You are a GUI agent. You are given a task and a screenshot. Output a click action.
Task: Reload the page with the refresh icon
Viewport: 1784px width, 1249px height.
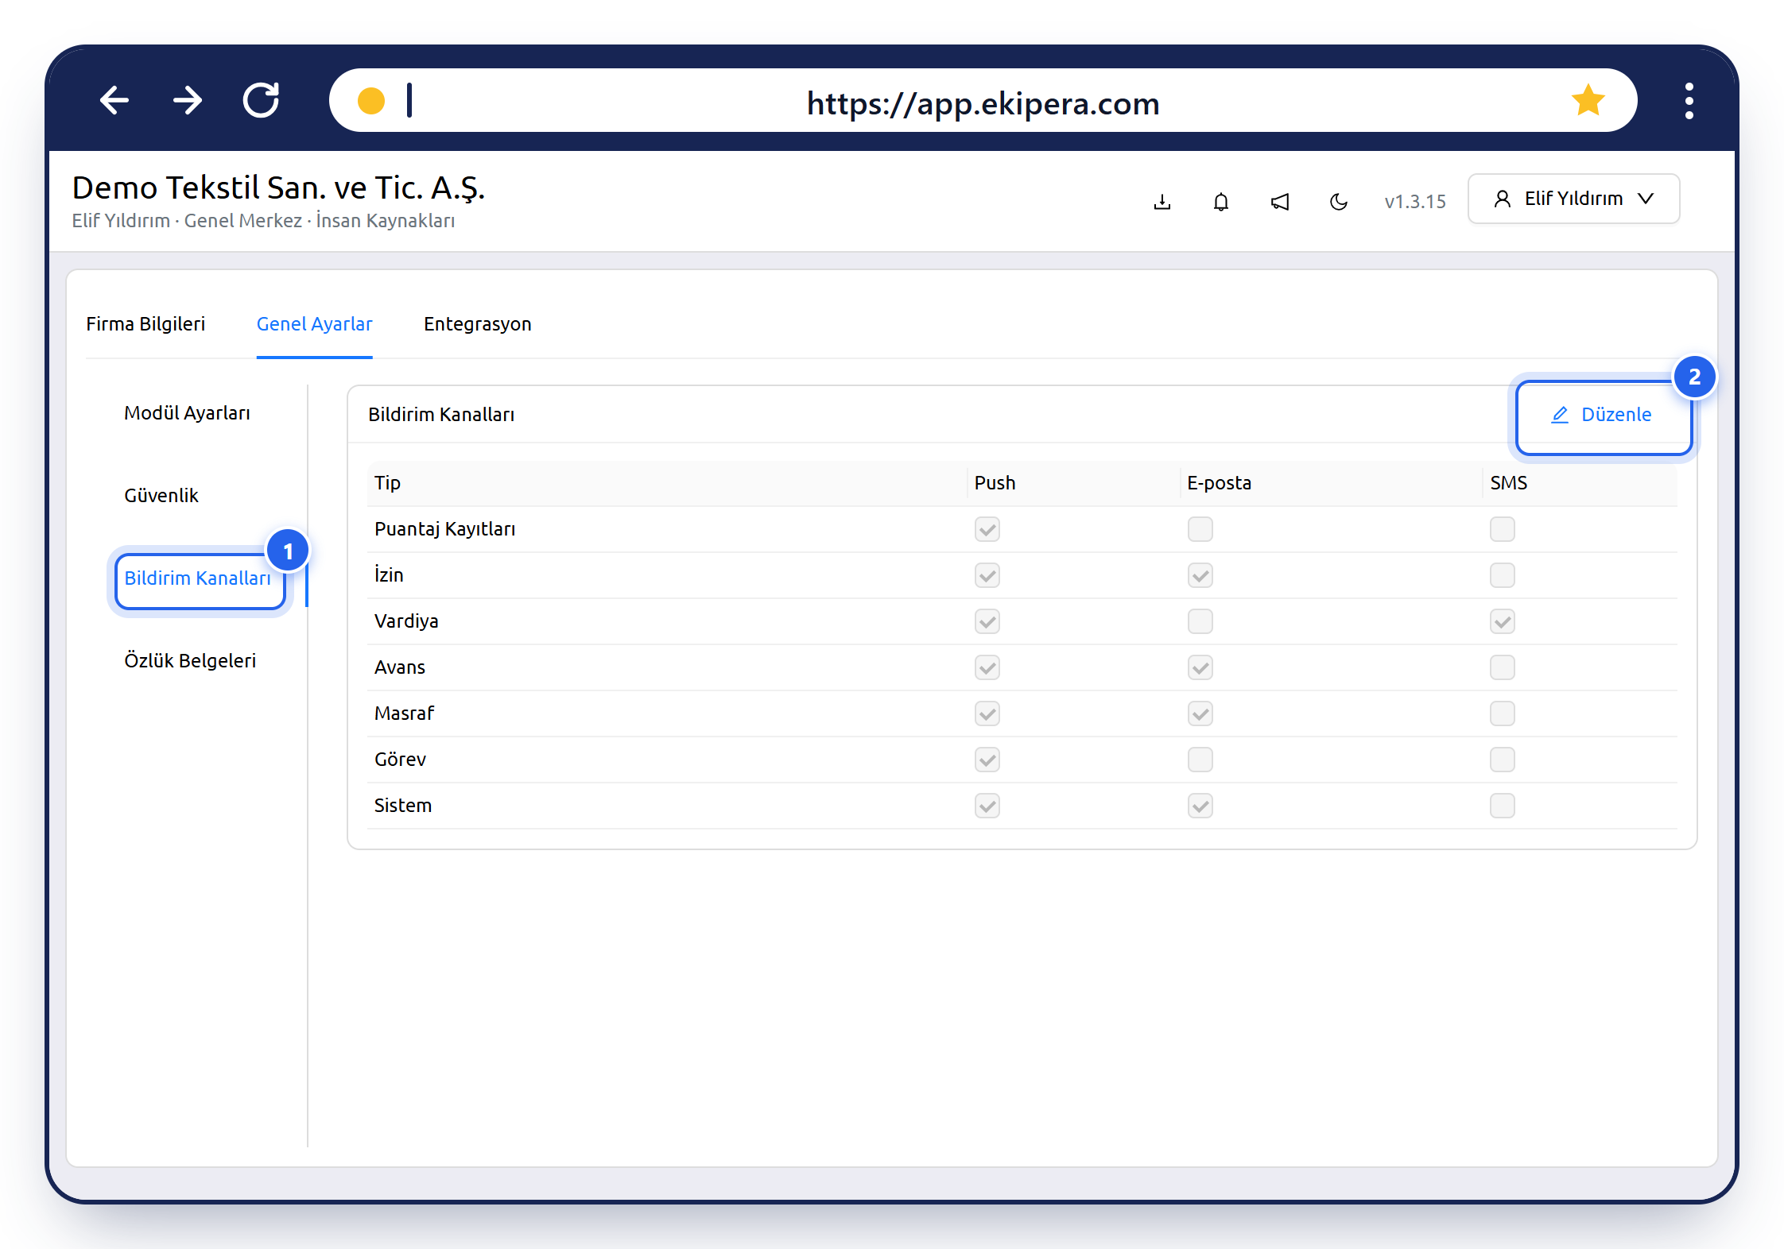coord(261,101)
